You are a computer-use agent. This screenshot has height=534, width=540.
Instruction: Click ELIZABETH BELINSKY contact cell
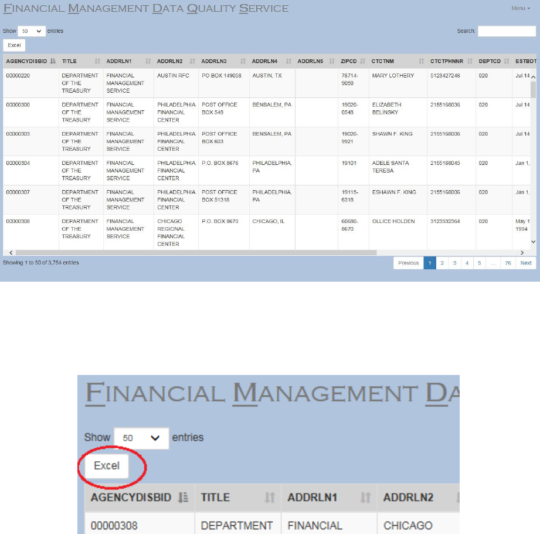[398, 113]
